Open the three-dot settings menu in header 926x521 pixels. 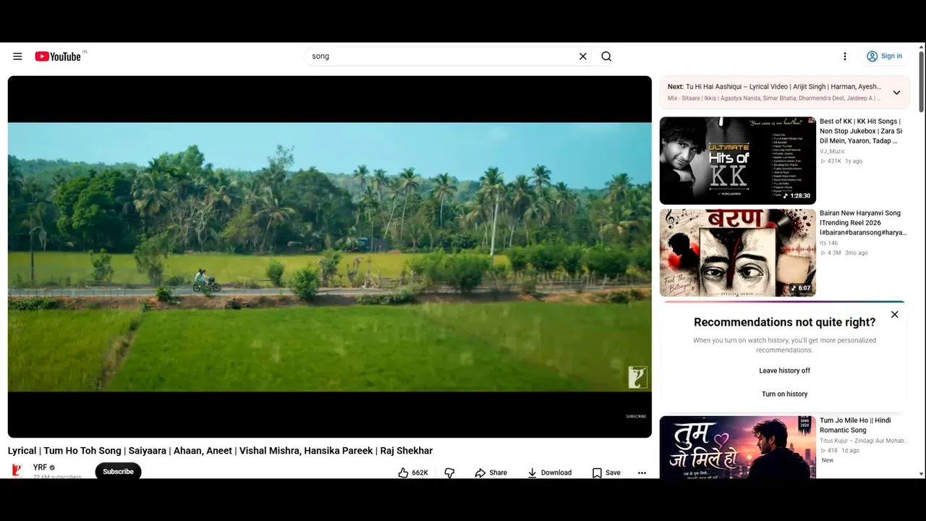(844, 56)
